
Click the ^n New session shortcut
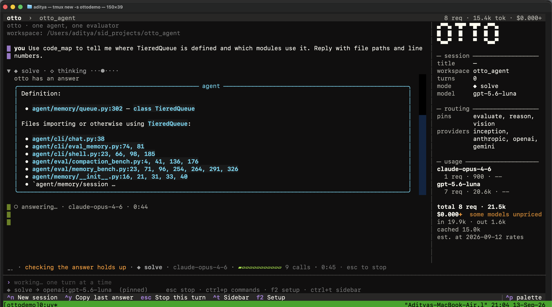point(32,297)
